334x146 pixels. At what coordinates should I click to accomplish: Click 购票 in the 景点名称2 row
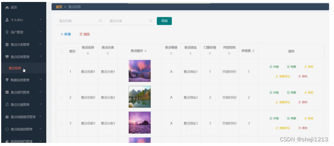tap(292, 92)
